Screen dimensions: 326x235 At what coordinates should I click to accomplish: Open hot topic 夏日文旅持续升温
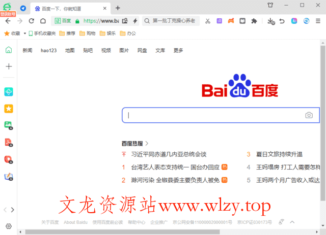279,154
